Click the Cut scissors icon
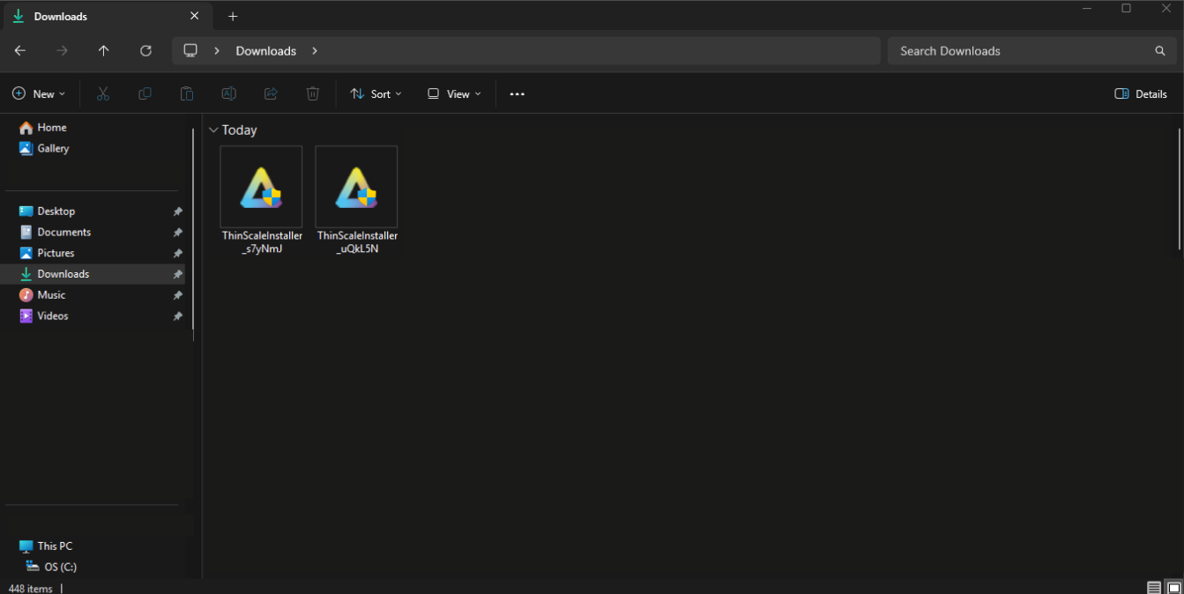 [103, 93]
